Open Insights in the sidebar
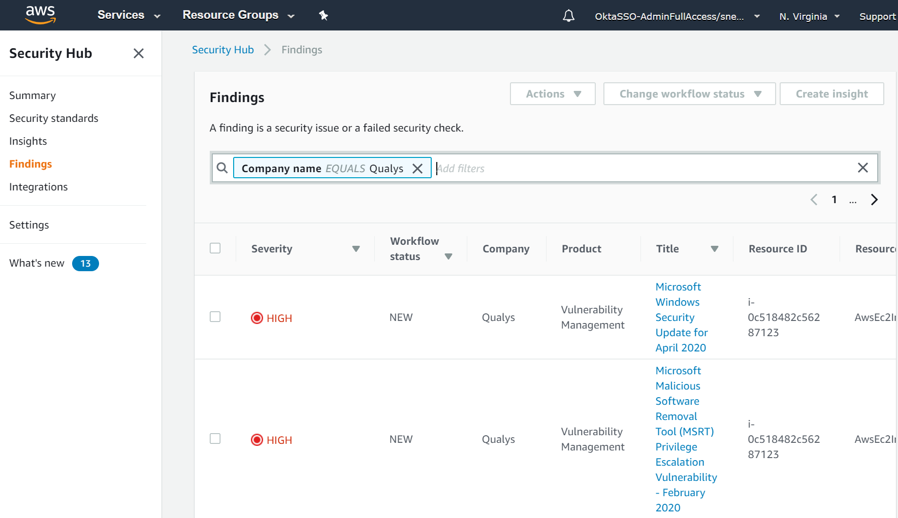Screen dimensions: 898x518 (28, 141)
